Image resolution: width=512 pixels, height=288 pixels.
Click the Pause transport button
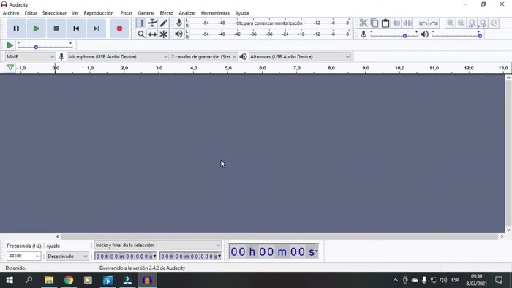(16, 29)
